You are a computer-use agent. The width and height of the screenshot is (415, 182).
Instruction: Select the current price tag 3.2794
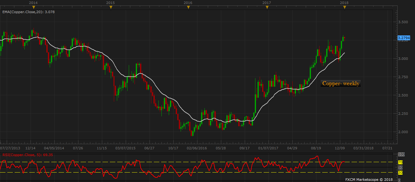[404, 38]
